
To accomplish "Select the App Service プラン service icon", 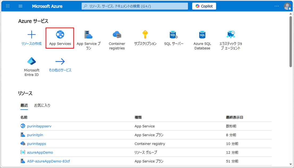I will pyautogui.click(x=89, y=35).
